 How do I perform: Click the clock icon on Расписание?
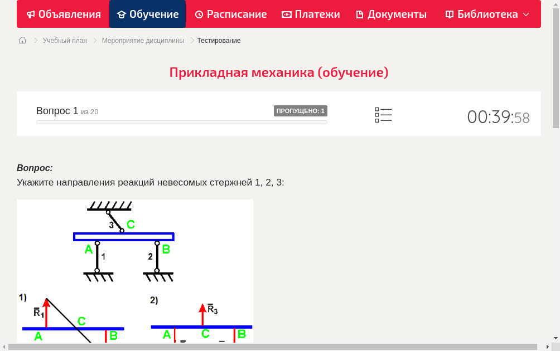tap(199, 14)
